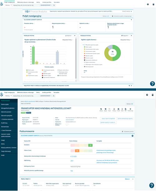Open the search type dropdown on the dashboard screen

point(8,5)
